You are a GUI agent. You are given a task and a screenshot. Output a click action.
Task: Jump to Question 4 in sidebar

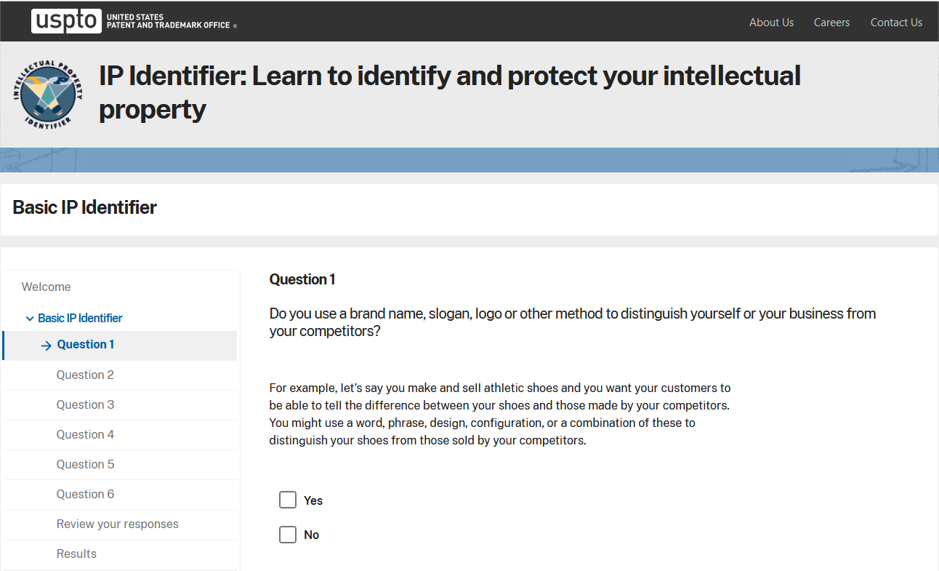coord(85,434)
